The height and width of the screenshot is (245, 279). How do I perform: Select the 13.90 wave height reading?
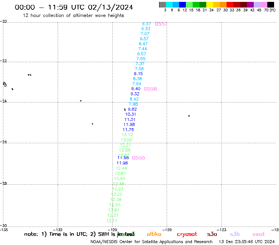coord(120,179)
